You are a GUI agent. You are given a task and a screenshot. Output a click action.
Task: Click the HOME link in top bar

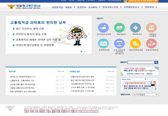[x=64, y=1]
